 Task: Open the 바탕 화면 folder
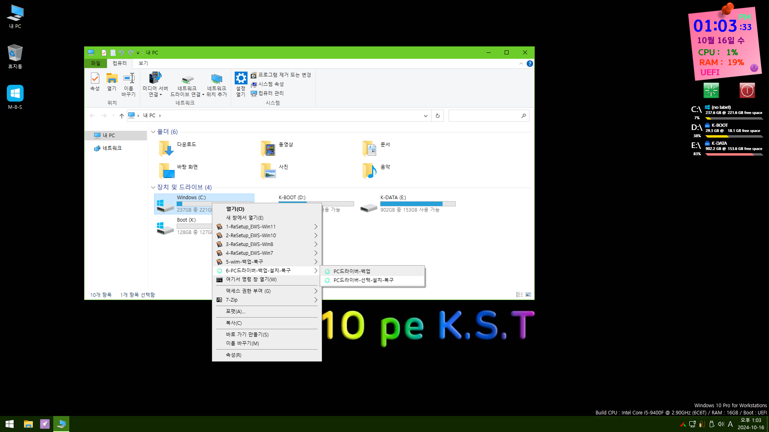point(178,170)
